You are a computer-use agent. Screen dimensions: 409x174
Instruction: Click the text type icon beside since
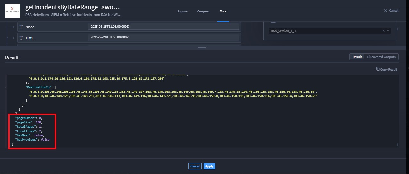pos(21,27)
